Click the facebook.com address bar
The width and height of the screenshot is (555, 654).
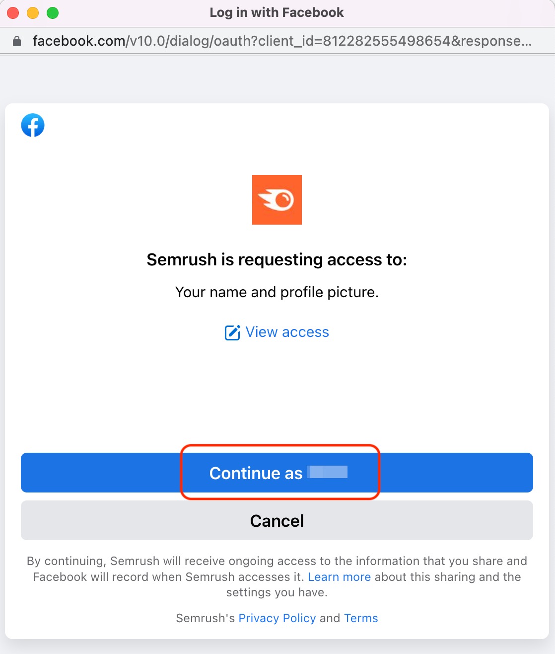pyautogui.click(x=278, y=40)
